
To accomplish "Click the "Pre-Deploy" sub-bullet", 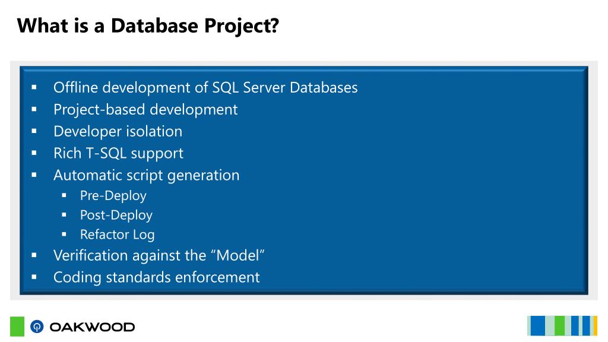I will click(x=113, y=196).
